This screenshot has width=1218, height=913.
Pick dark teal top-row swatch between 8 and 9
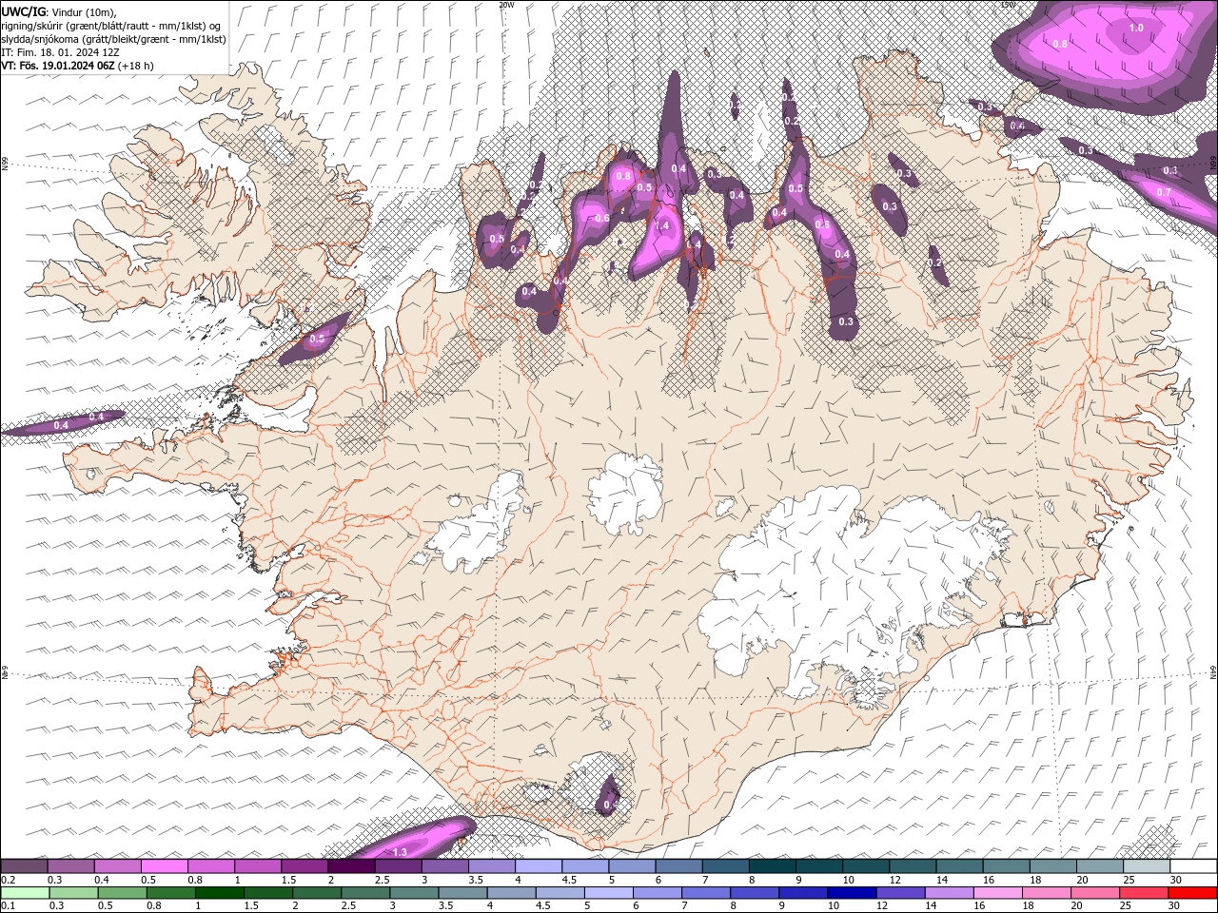coord(772,866)
